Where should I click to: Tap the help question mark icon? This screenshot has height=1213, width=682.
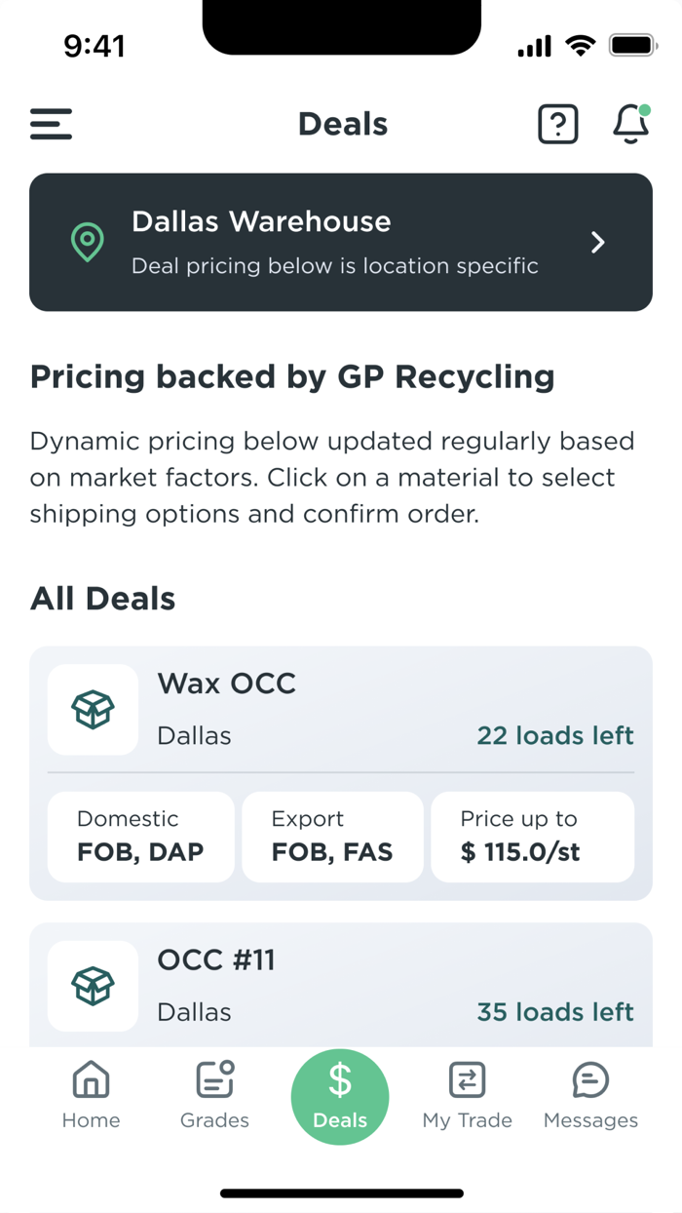(x=557, y=124)
